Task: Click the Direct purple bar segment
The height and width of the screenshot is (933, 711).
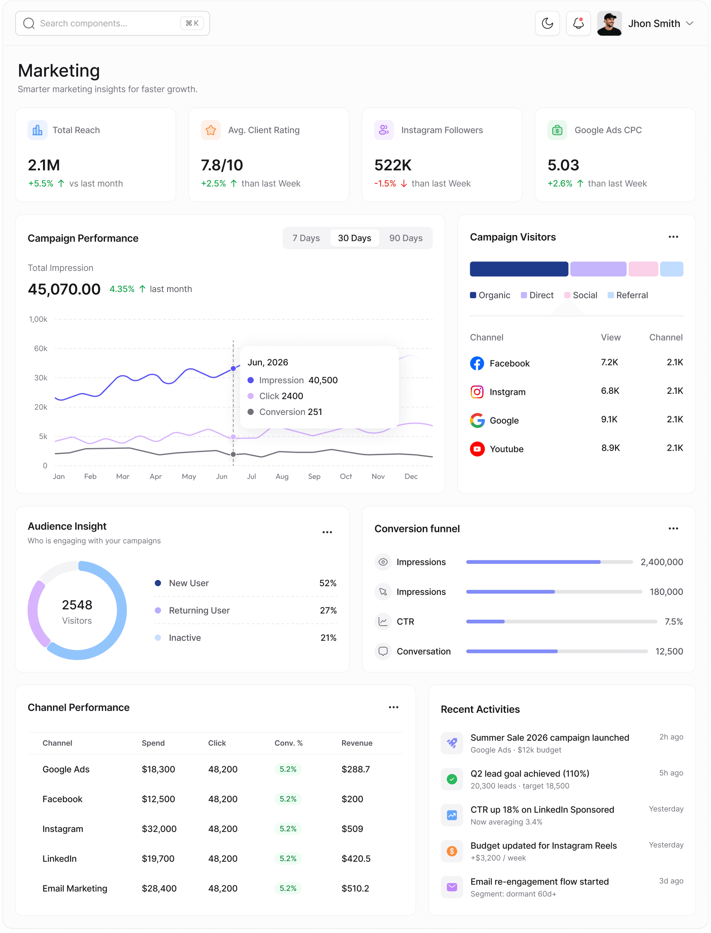Action: tap(598, 269)
